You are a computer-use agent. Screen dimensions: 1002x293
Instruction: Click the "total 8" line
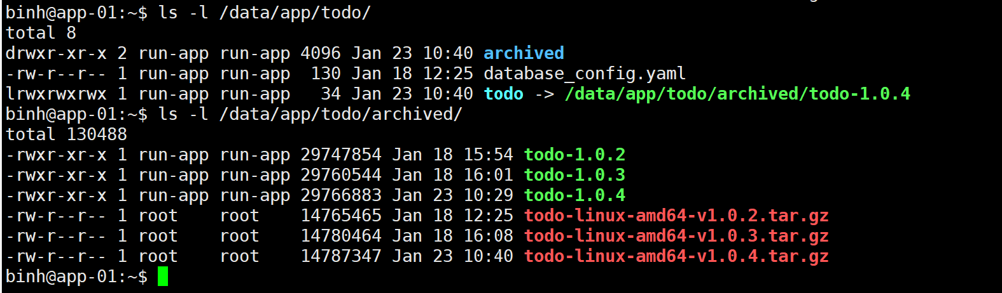[41, 33]
